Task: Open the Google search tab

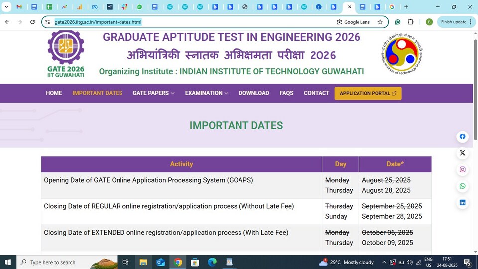Action: coord(392,6)
